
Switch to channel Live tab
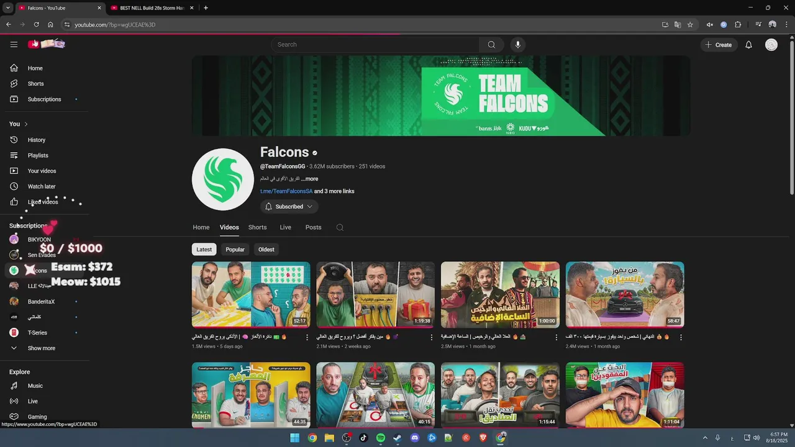(x=286, y=227)
